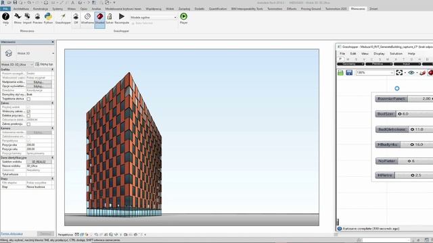Set Grasshopper preview to Off
Viewport: 433px width, 243px height.
[x=76, y=18]
